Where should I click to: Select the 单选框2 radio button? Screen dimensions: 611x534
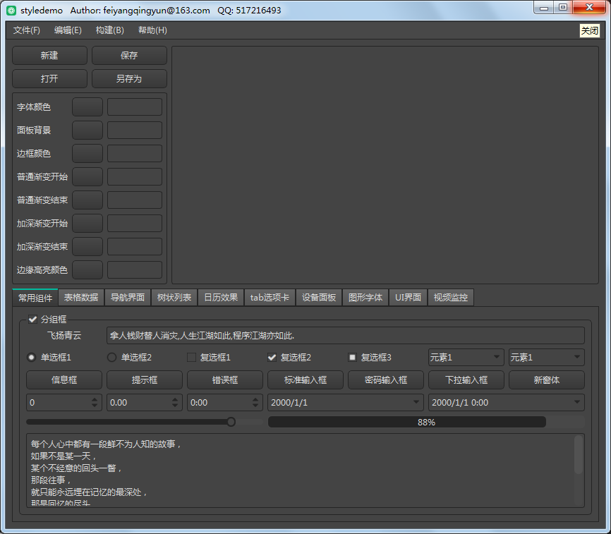pos(111,358)
